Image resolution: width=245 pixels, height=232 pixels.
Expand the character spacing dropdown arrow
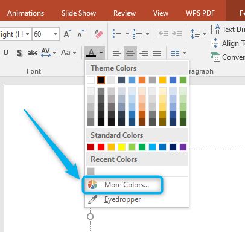tap(54, 53)
